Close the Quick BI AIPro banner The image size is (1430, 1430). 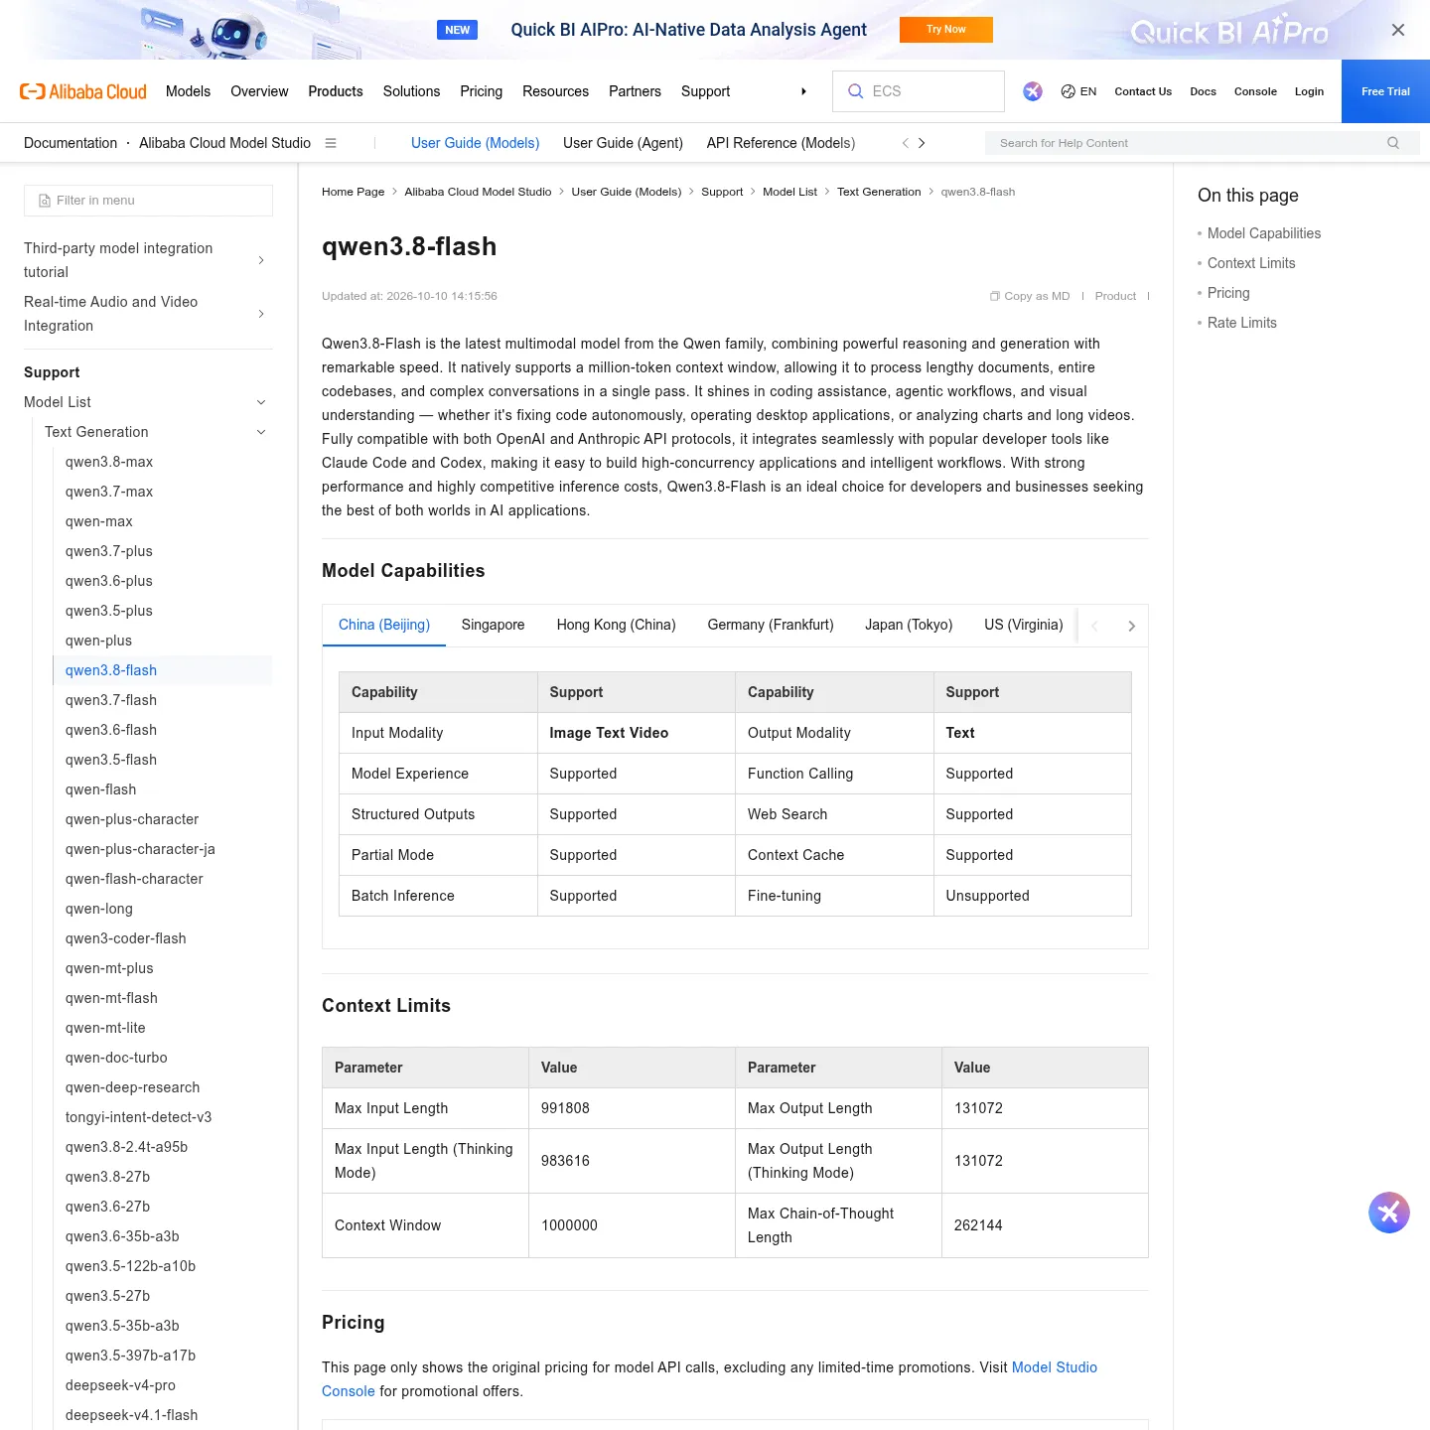coord(1398,30)
